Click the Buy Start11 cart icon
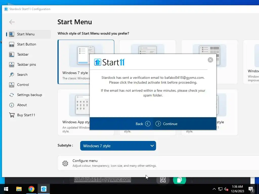Viewport: 259px width, 194px height. tap(12, 115)
